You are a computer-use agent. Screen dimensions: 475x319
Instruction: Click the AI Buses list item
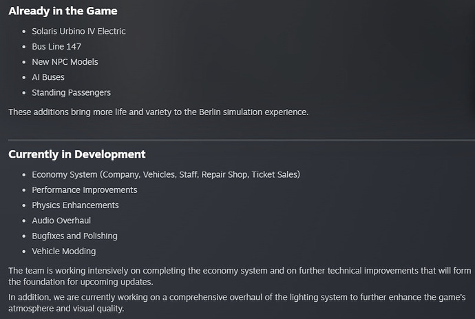pyautogui.click(x=48, y=77)
